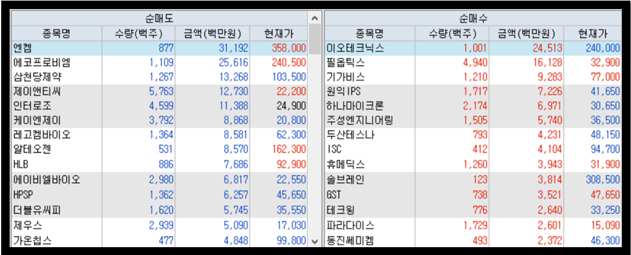Sort by 현재가 column in 순매수 table
The width and height of the screenshot is (631, 255).
(x=592, y=33)
